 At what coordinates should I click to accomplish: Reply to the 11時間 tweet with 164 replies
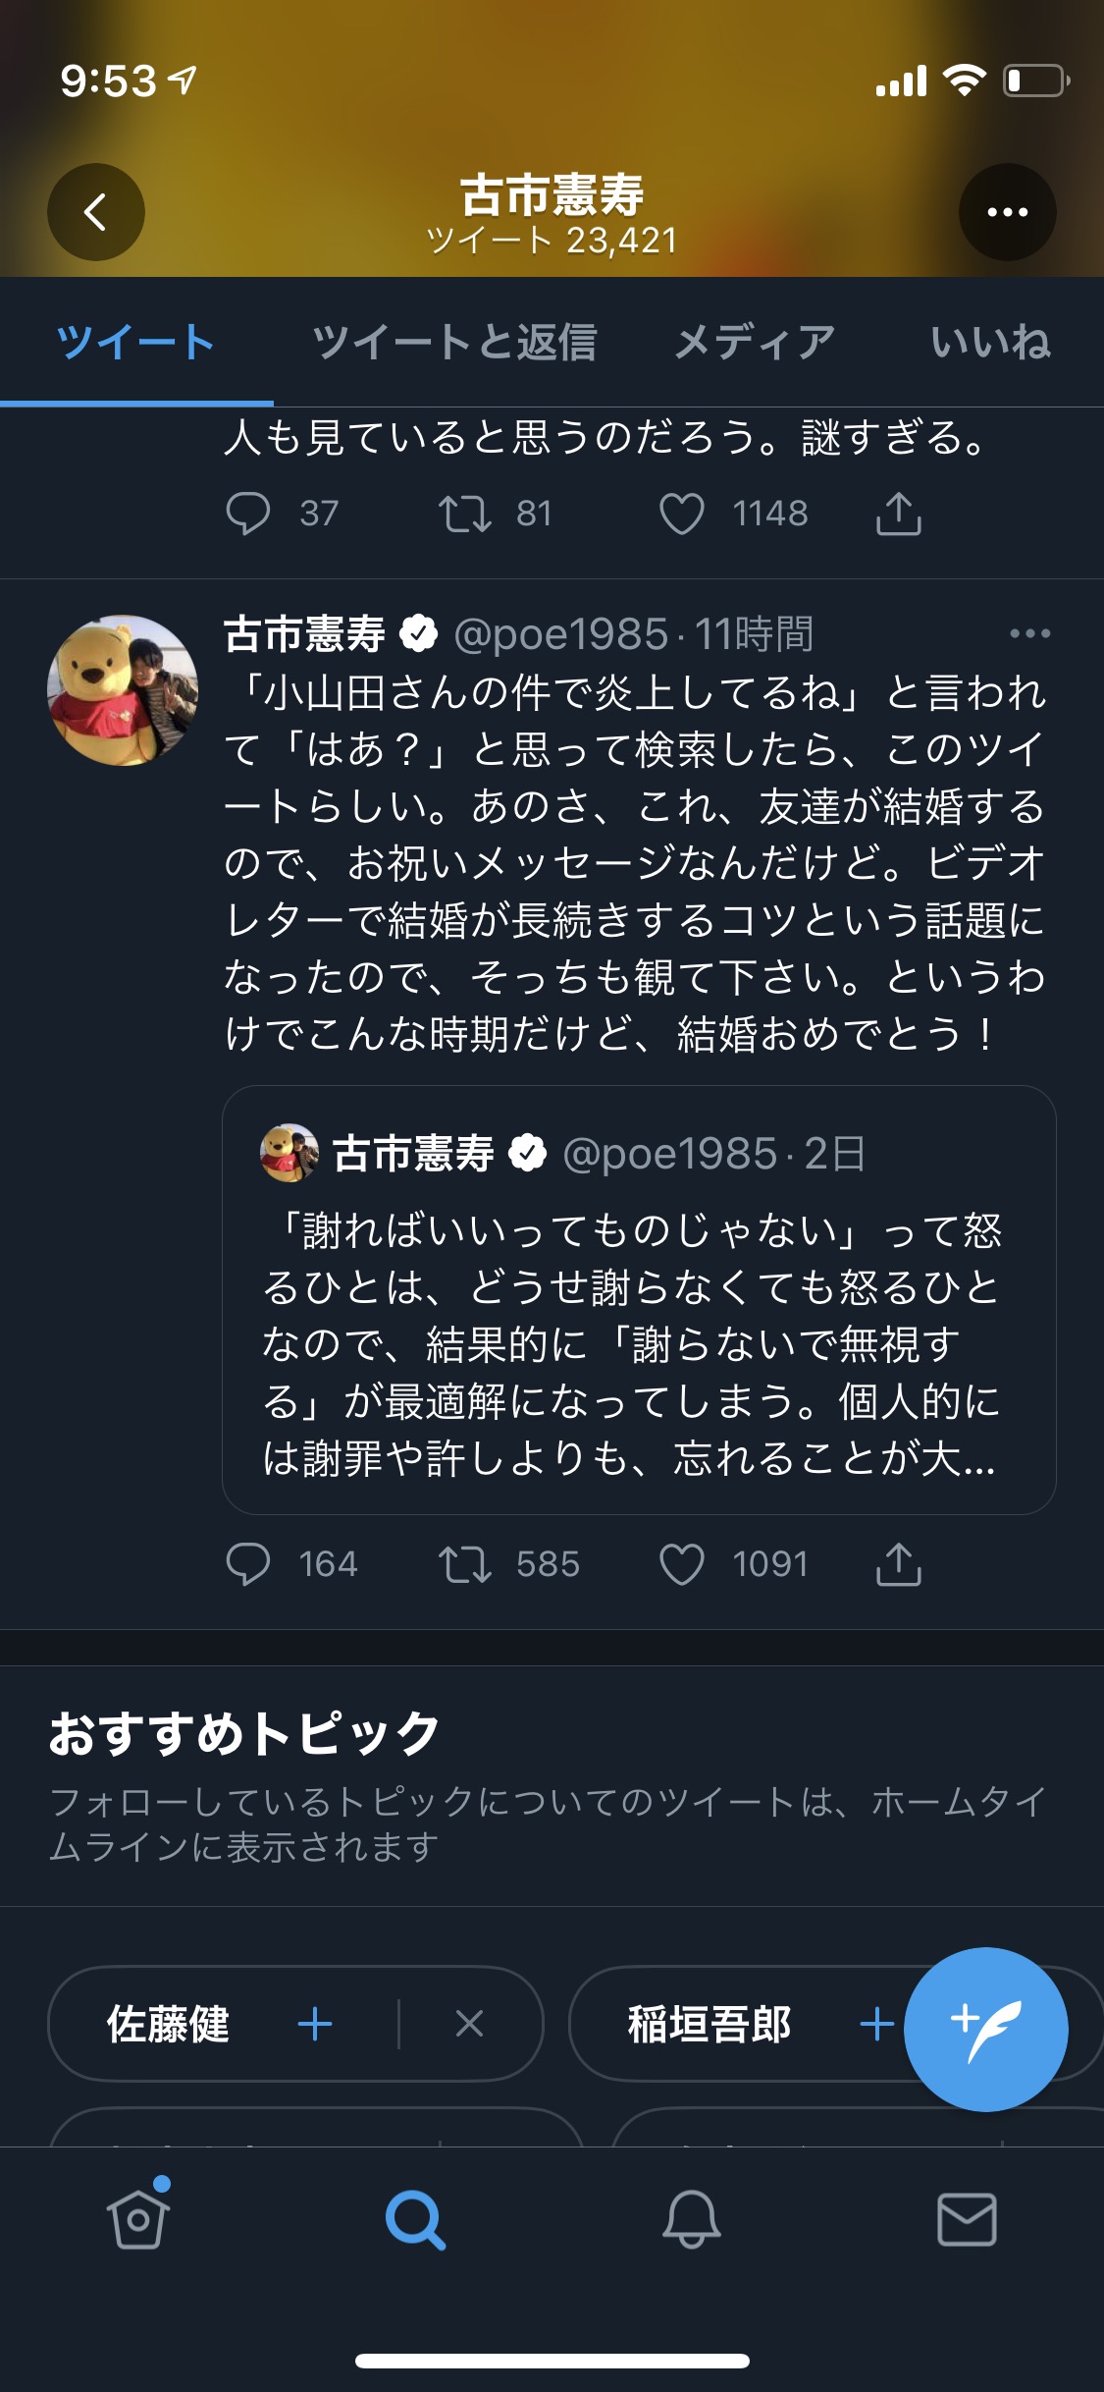pyautogui.click(x=248, y=1564)
